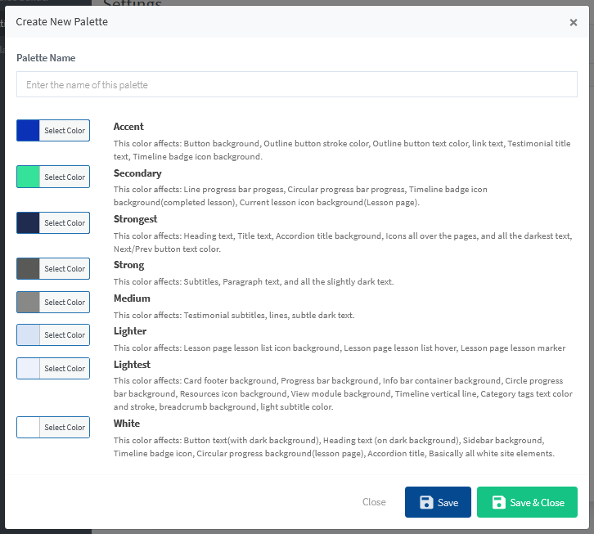Click the green Save & Close button

pyautogui.click(x=527, y=502)
